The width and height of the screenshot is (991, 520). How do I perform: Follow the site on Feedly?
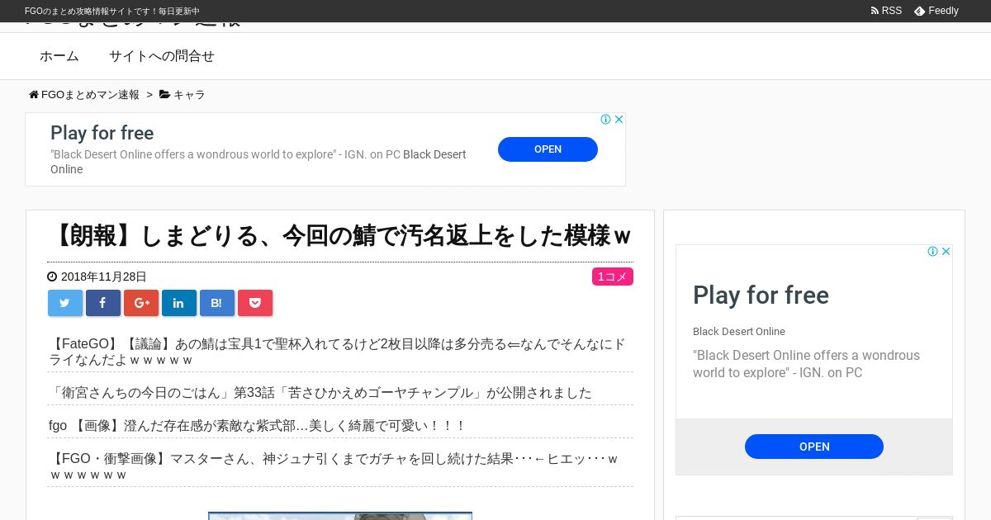click(936, 11)
